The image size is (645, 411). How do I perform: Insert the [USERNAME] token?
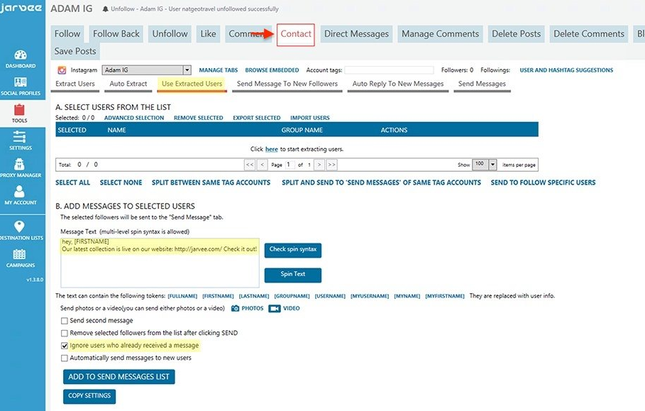tap(330, 296)
